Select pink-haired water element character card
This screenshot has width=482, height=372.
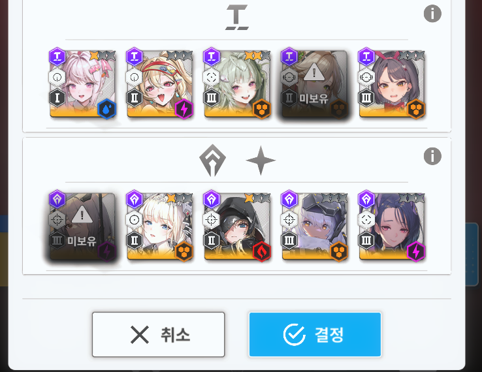pos(82,84)
